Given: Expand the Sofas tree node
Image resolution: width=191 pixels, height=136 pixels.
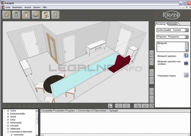Looking at the screenshot, I should 8,120.
